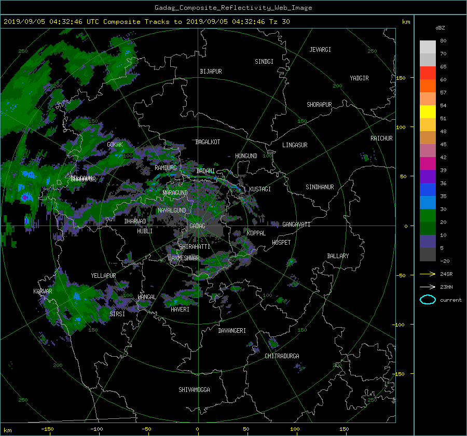Click the GADAG radar center label

pyautogui.click(x=197, y=226)
